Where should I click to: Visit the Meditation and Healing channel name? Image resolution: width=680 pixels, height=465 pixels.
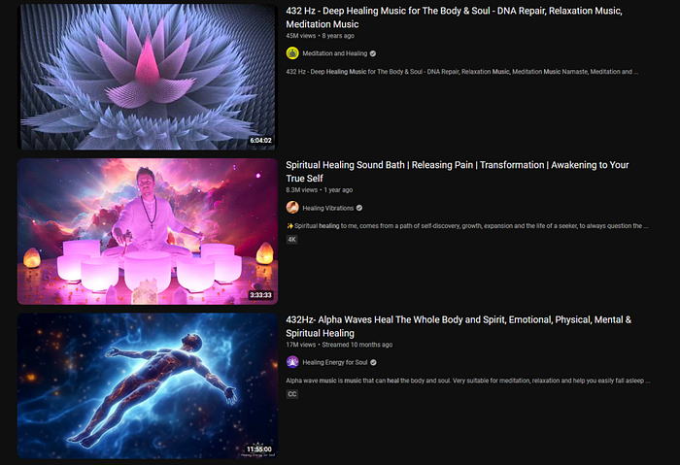coord(335,53)
